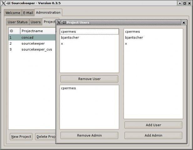Open the User Status sub-tab
The image size is (193, 150).
click(18, 22)
